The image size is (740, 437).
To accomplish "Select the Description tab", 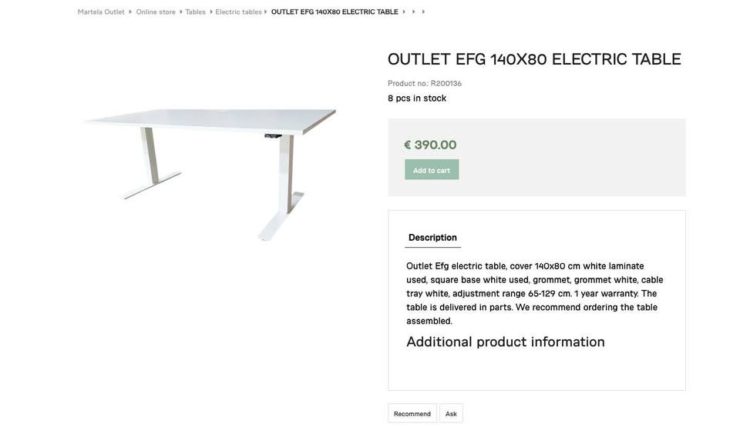I will [x=432, y=238].
